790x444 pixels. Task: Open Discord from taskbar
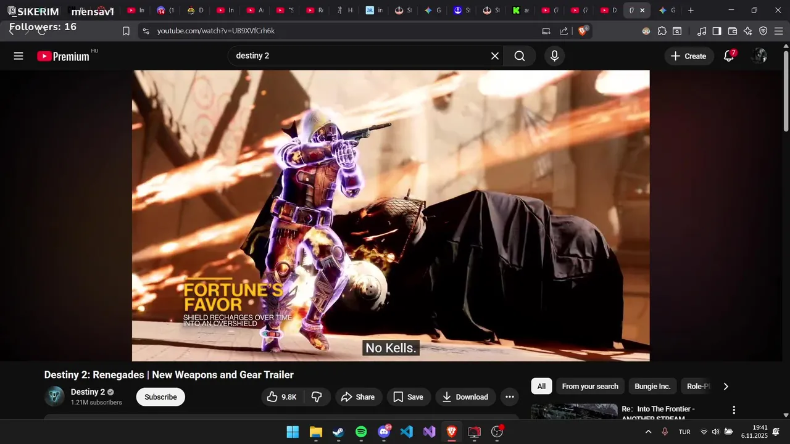point(384,432)
